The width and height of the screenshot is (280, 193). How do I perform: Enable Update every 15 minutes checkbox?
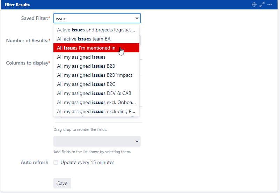pyautogui.click(x=56, y=162)
